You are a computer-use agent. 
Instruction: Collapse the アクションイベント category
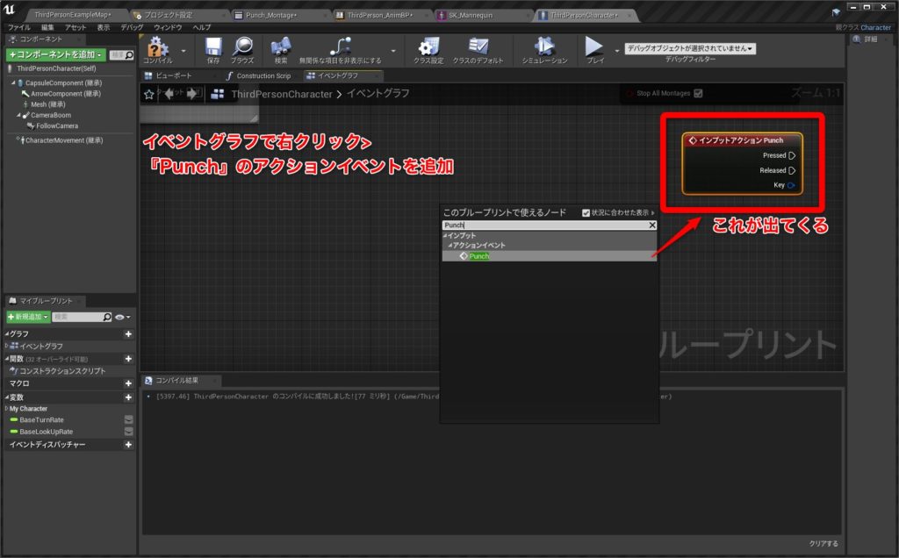(x=450, y=245)
